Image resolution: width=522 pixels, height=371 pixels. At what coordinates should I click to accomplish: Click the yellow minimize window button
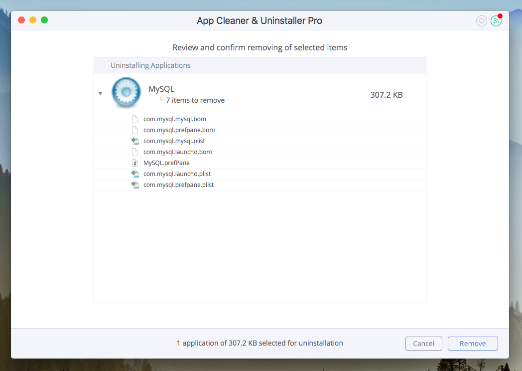click(33, 20)
